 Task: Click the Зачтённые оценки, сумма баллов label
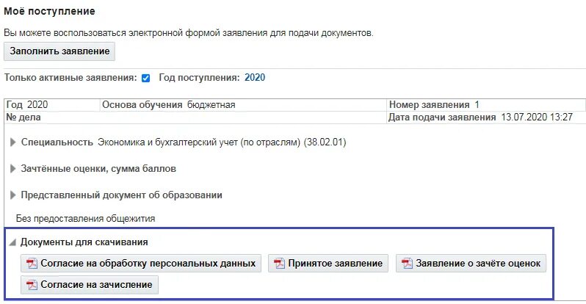coord(98,169)
